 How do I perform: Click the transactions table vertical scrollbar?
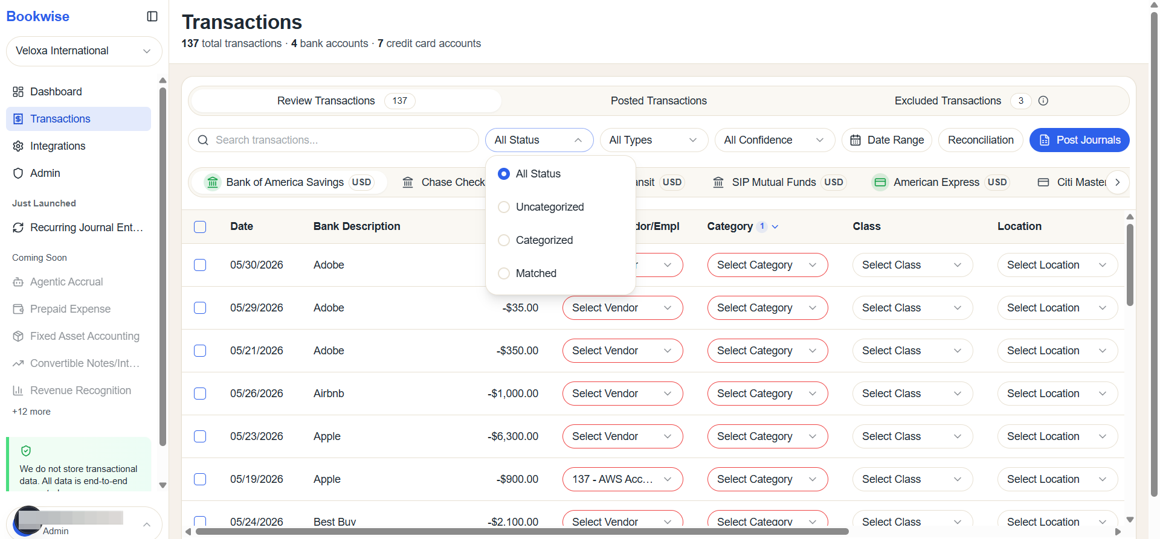[1130, 265]
